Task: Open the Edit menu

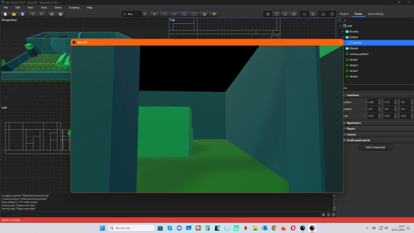Action: pos(18,8)
